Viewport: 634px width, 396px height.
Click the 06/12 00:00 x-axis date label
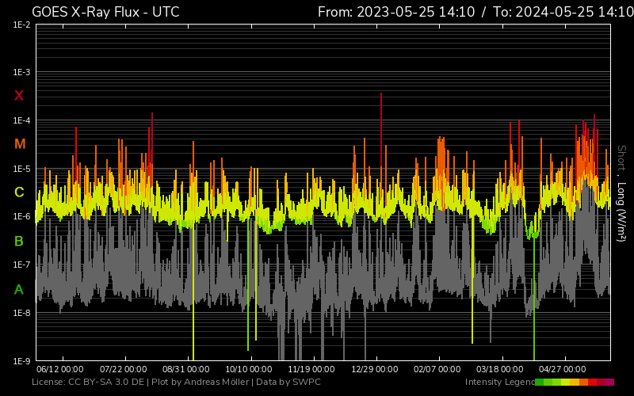point(59,369)
